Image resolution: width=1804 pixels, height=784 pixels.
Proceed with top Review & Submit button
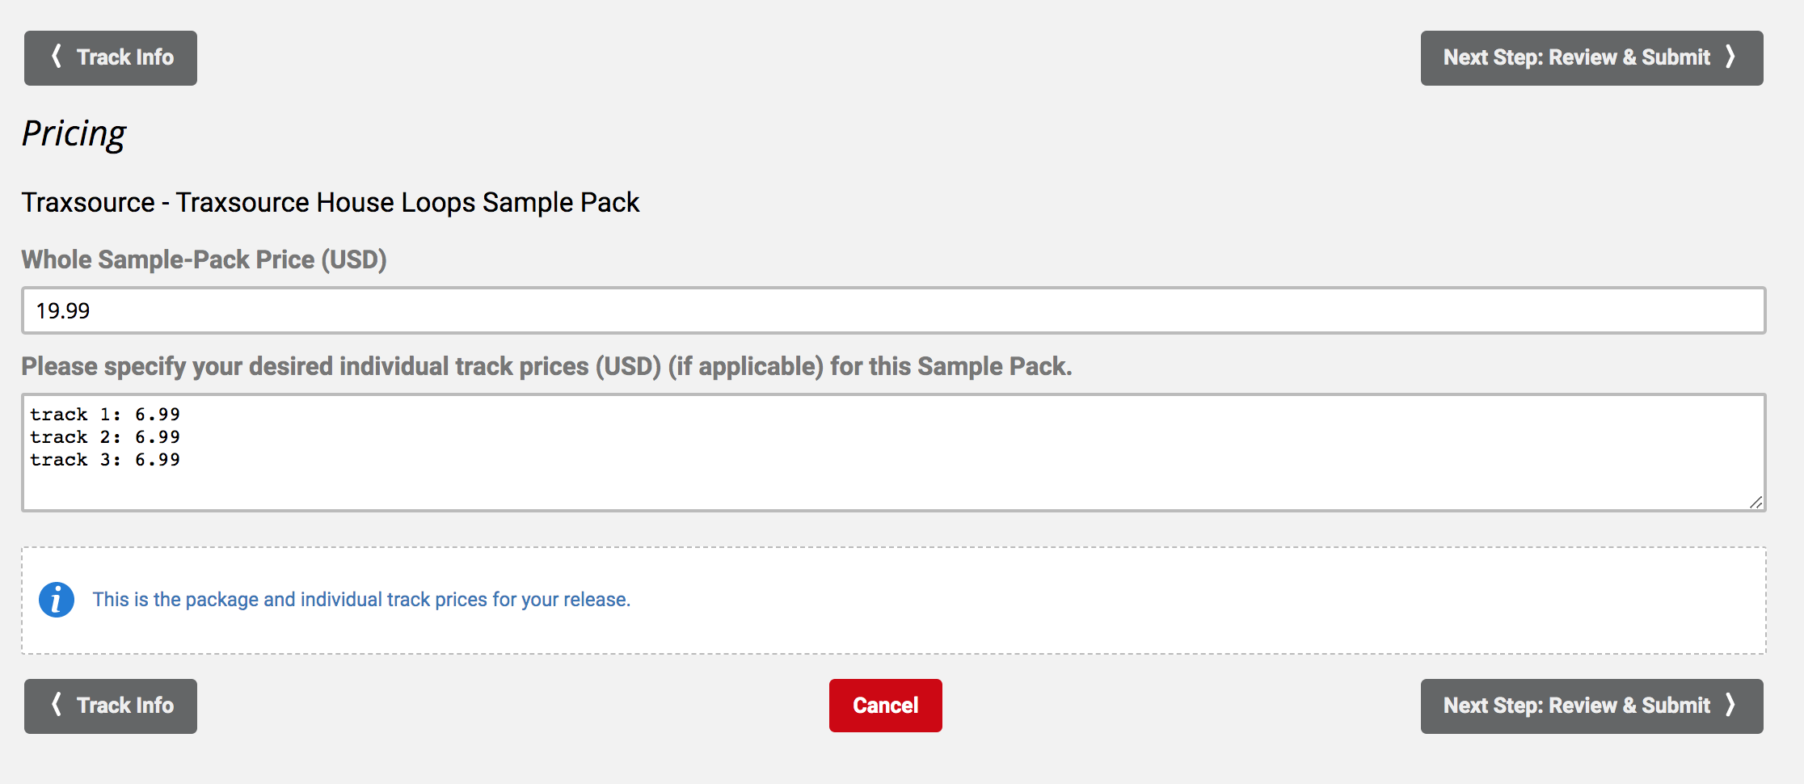click(1591, 58)
